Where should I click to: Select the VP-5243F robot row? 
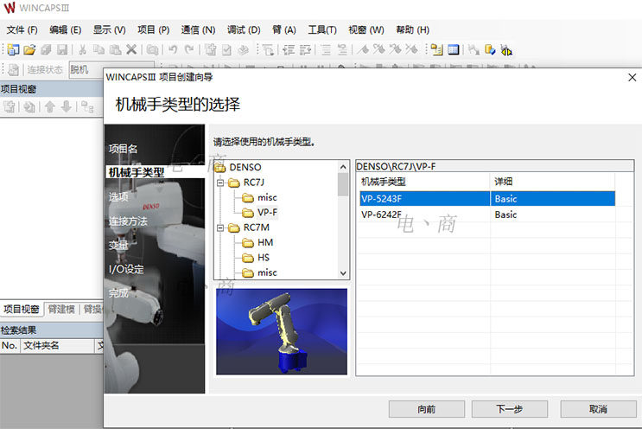coord(487,199)
